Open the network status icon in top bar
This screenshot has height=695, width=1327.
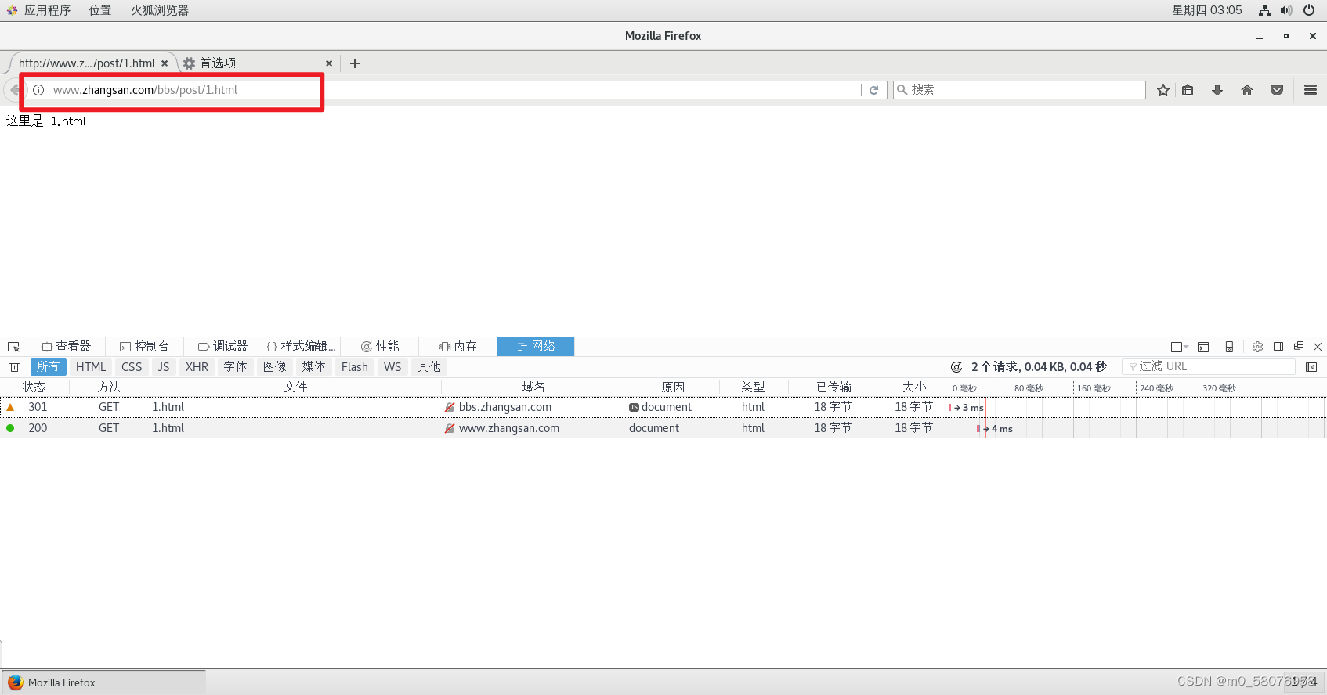1264,10
